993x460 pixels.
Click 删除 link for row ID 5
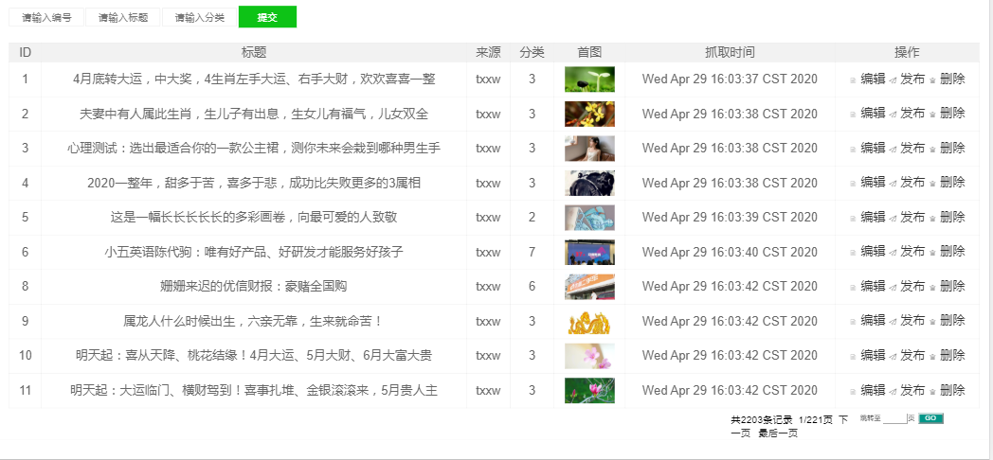(952, 217)
